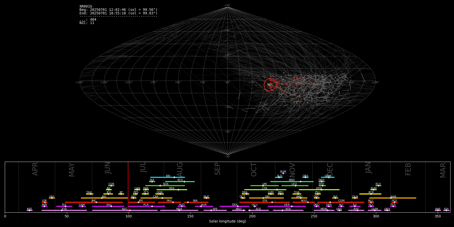Click the DSX shower label
The image size is (454, 227).
tap(235, 205)
